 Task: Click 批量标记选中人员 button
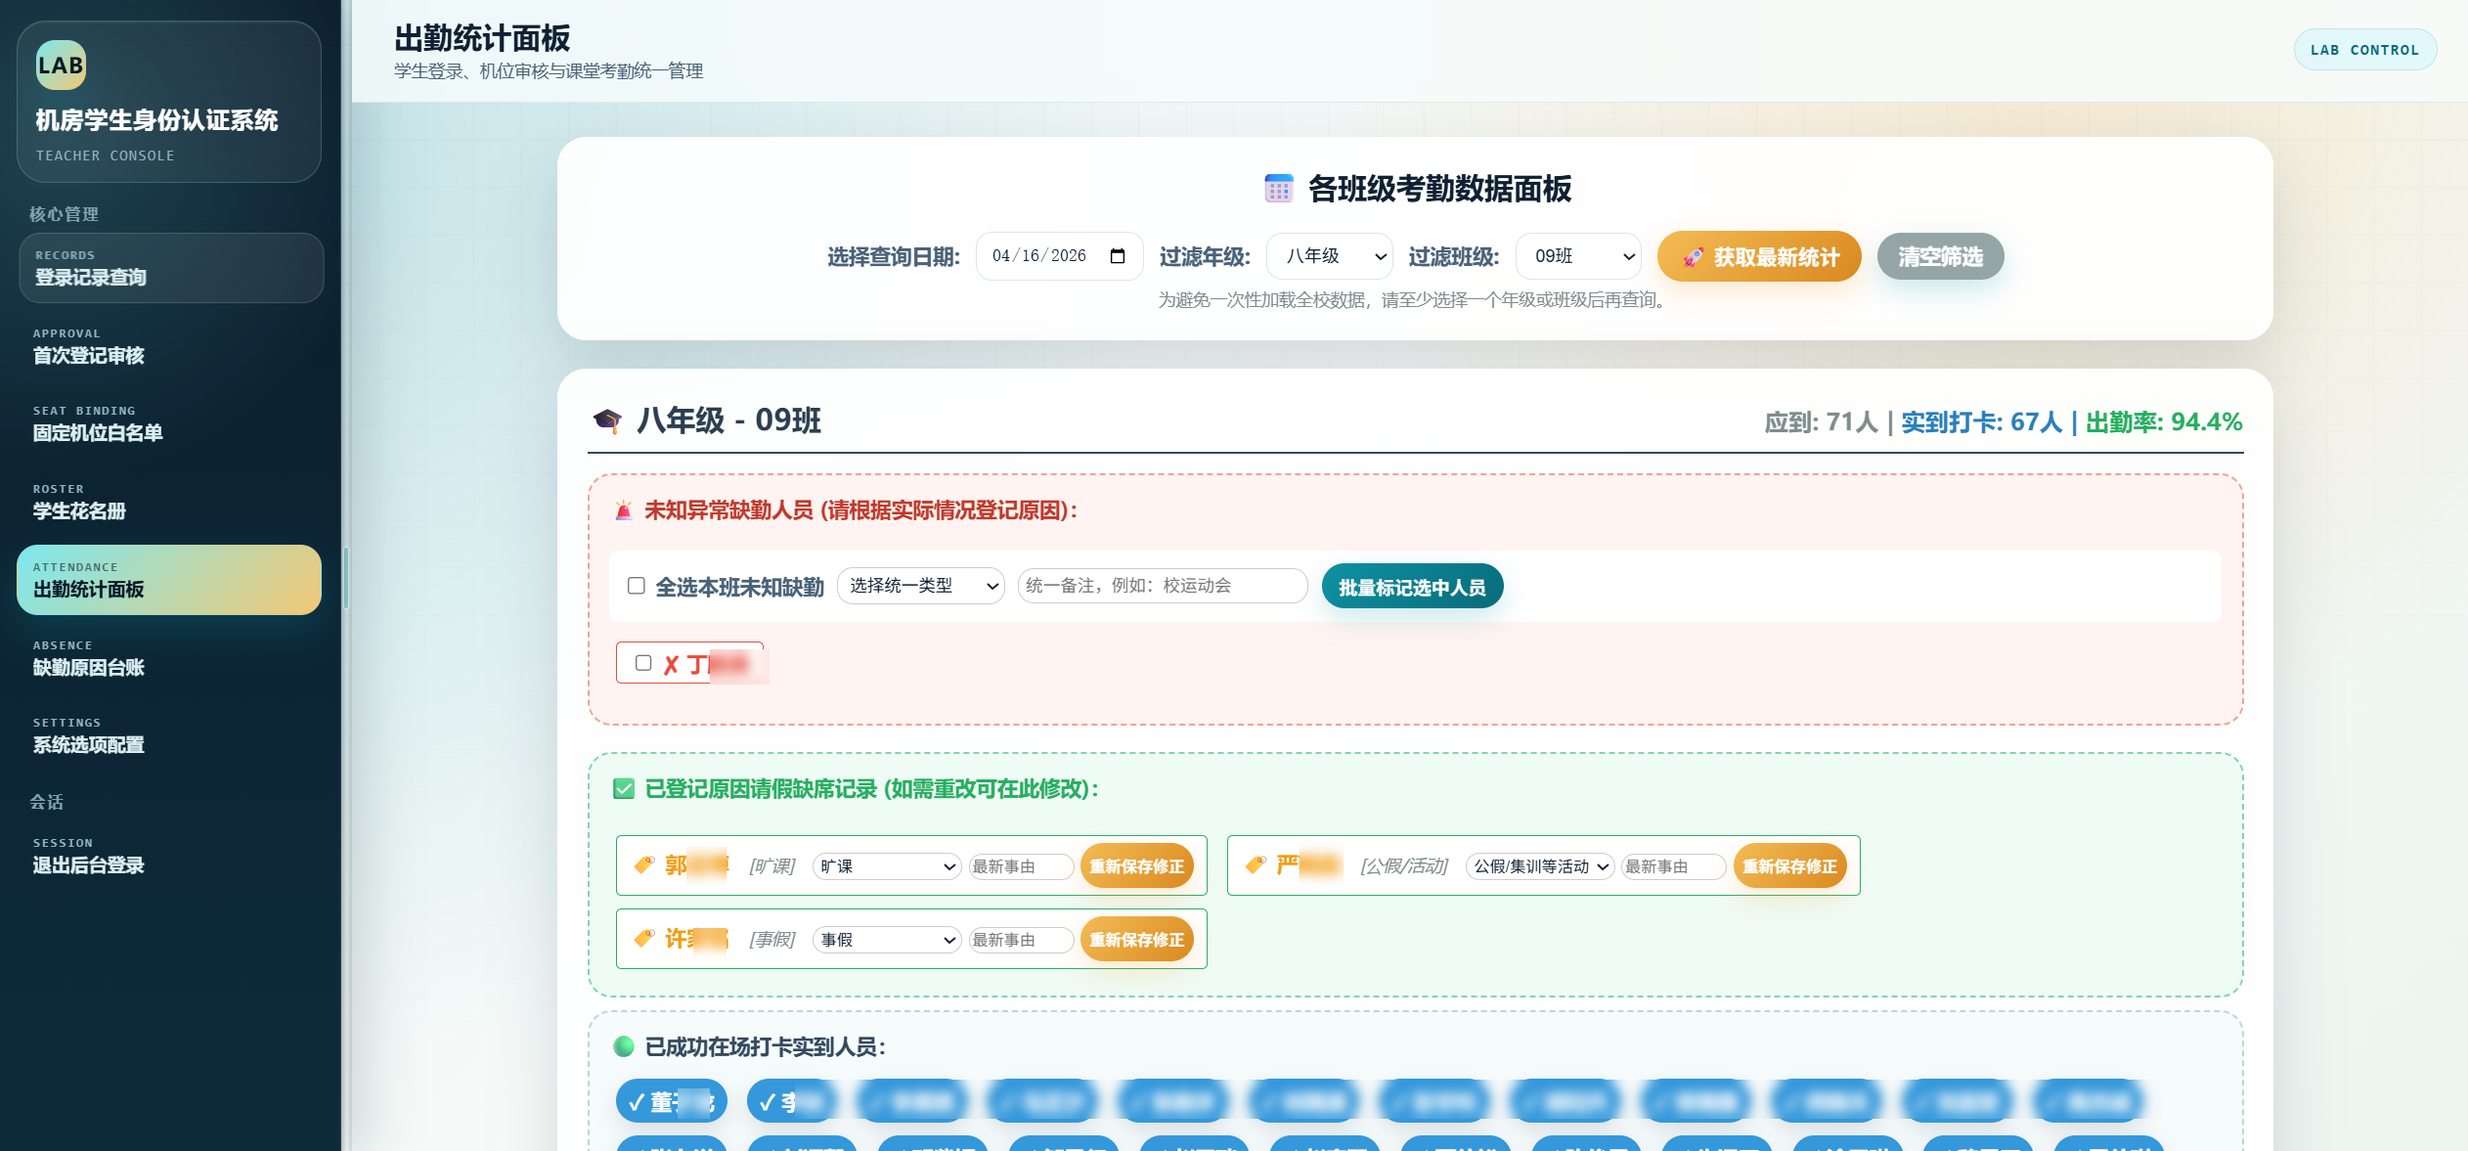click(x=1412, y=587)
